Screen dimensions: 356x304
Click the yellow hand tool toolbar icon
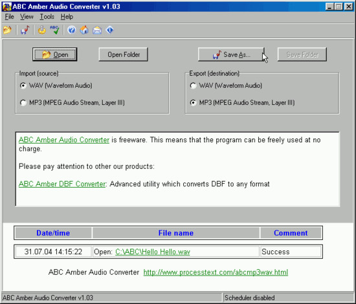click(x=42, y=30)
